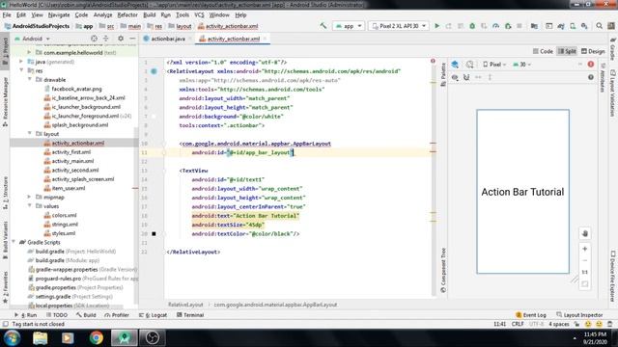618x347 pixels.
Task: Start the Debug app bug icon
Action: click(x=472, y=26)
